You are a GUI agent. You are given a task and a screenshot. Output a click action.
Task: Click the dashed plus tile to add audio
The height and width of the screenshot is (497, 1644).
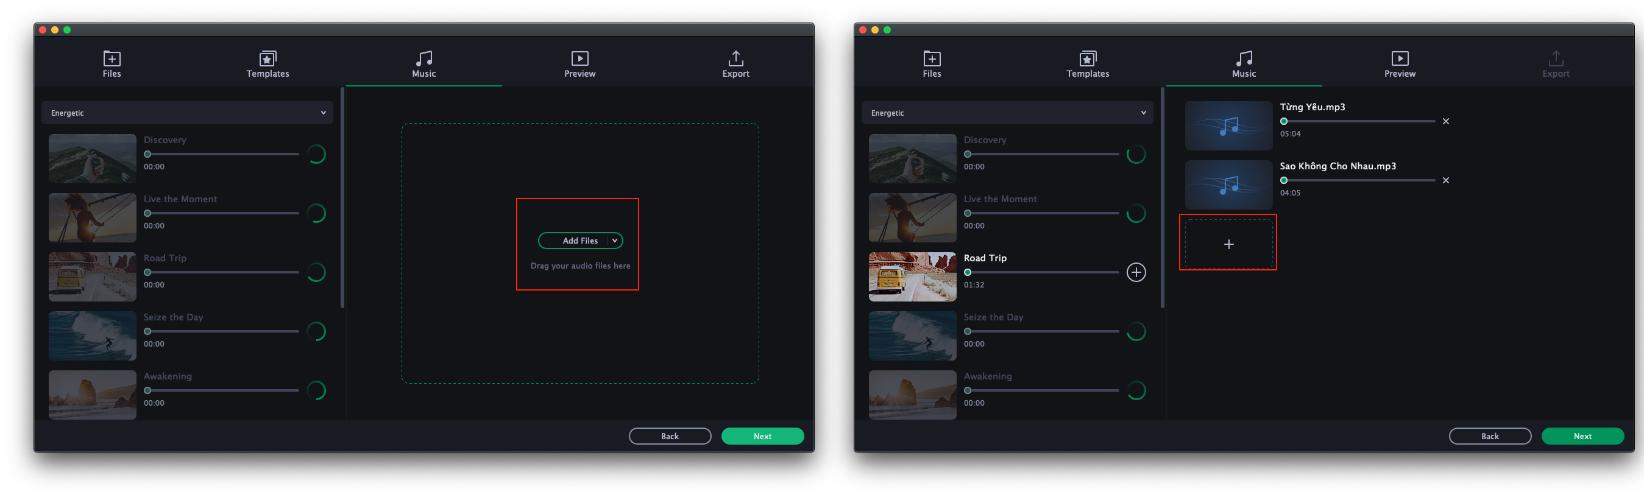click(x=1228, y=244)
